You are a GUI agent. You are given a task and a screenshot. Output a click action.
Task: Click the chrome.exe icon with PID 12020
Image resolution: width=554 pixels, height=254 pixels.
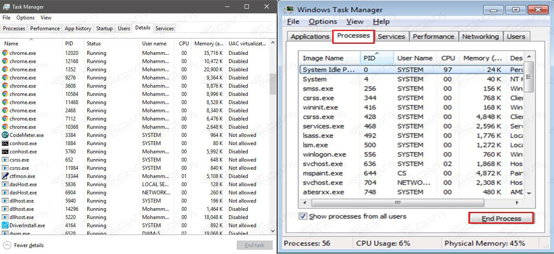5,53
